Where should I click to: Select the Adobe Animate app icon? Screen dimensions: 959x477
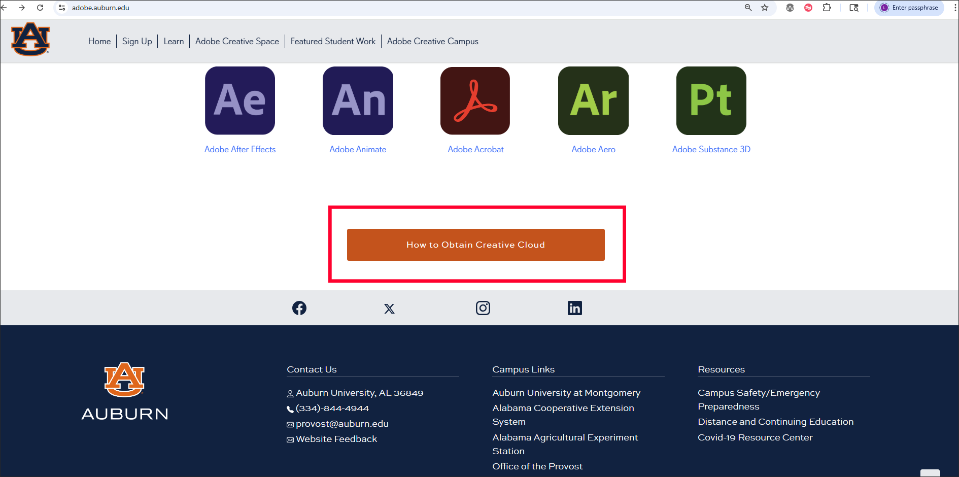[357, 100]
